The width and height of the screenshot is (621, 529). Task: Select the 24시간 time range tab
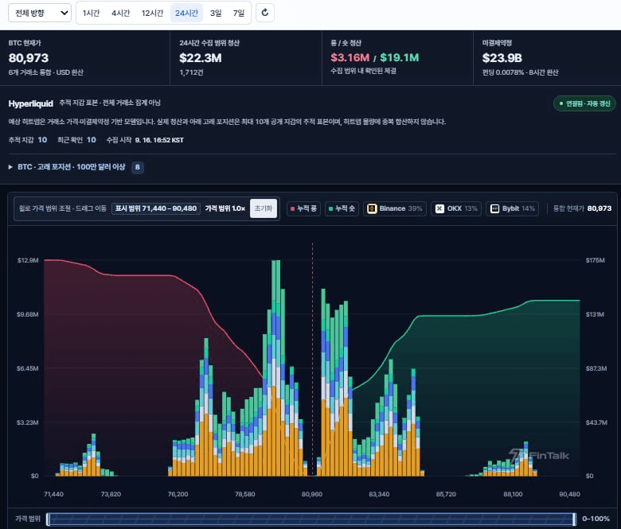click(186, 13)
